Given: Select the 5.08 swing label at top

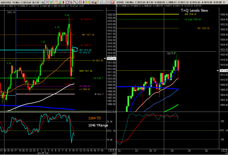Looking at the screenshot, I should coord(67,15).
